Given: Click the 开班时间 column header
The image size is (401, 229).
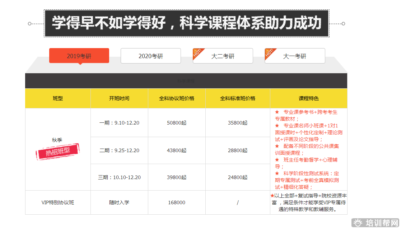Looking at the screenshot, I should [x=119, y=98].
